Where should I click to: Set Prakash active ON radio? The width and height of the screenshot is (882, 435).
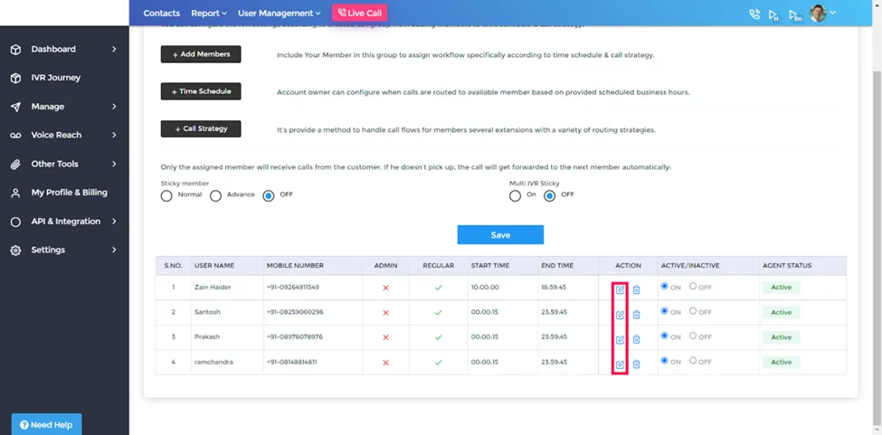click(x=664, y=336)
